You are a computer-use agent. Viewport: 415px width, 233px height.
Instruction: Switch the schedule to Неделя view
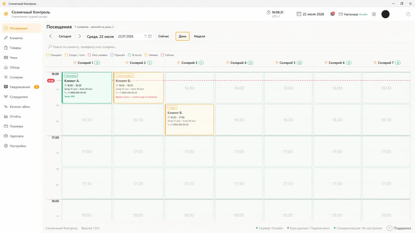click(199, 36)
